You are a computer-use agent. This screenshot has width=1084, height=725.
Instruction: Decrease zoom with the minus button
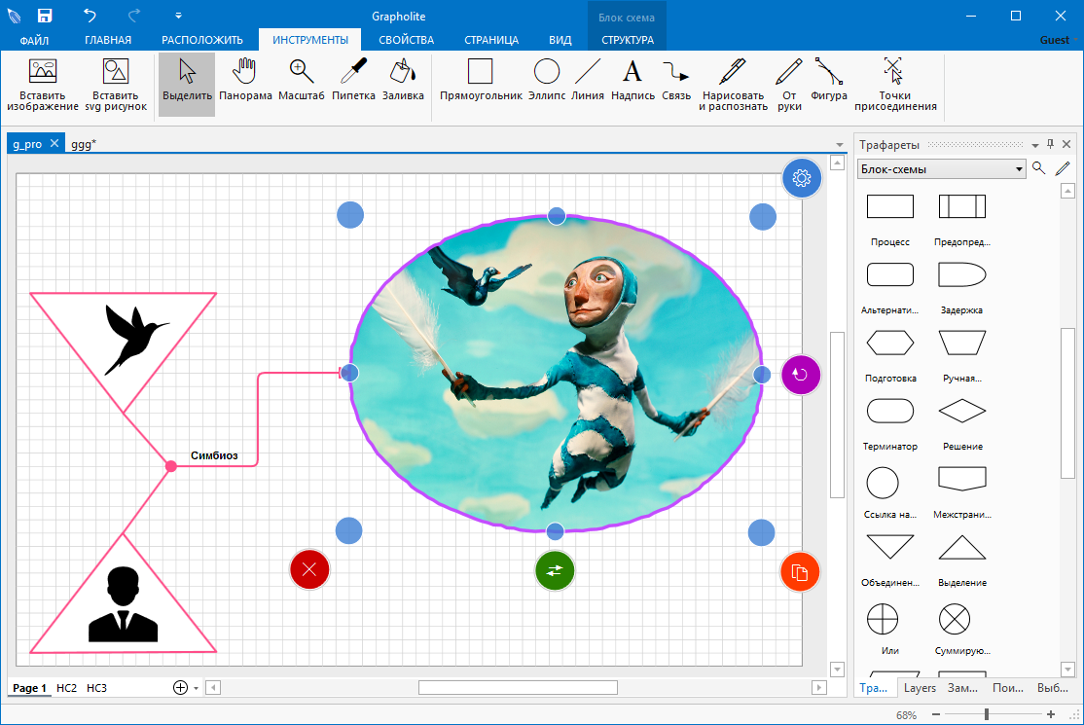[936, 714]
